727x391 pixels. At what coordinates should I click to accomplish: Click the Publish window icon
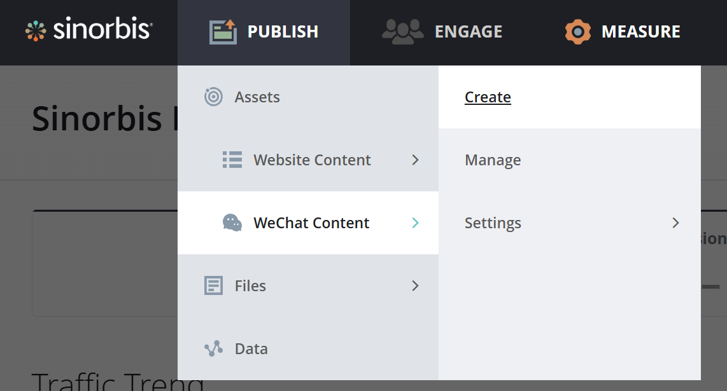coord(223,32)
